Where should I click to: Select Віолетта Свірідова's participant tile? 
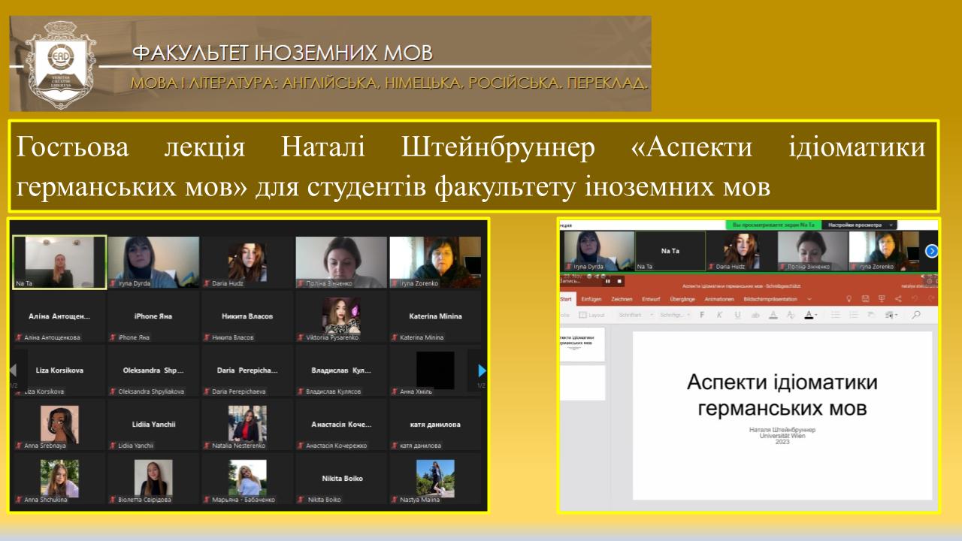click(x=153, y=478)
